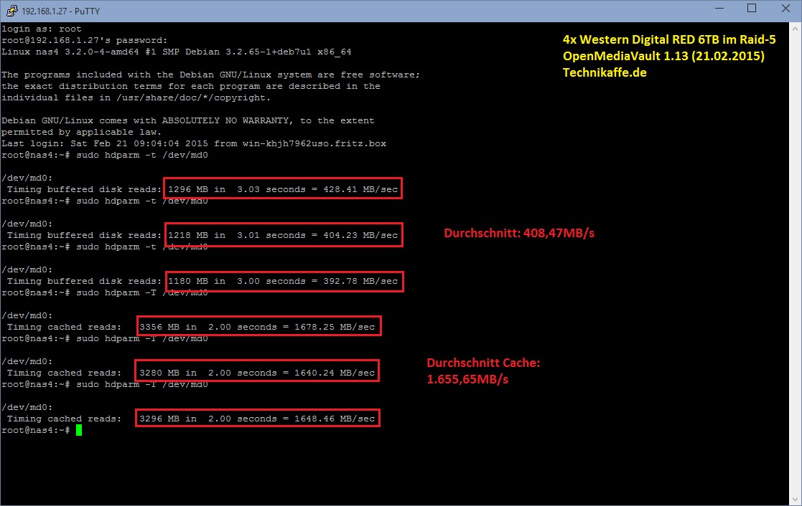Click the scrollbar up arrow
This screenshot has width=802, height=506.
(796, 29)
